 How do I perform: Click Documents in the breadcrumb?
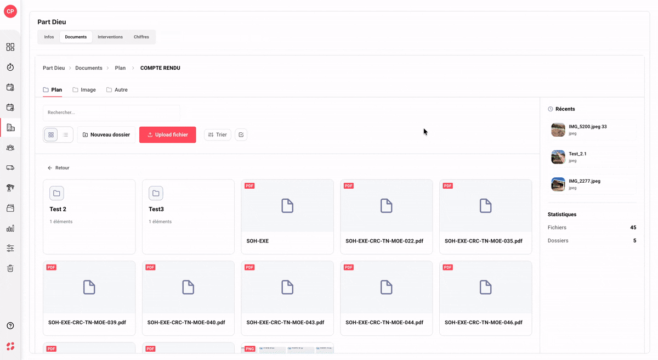click(x=89, y=68)
